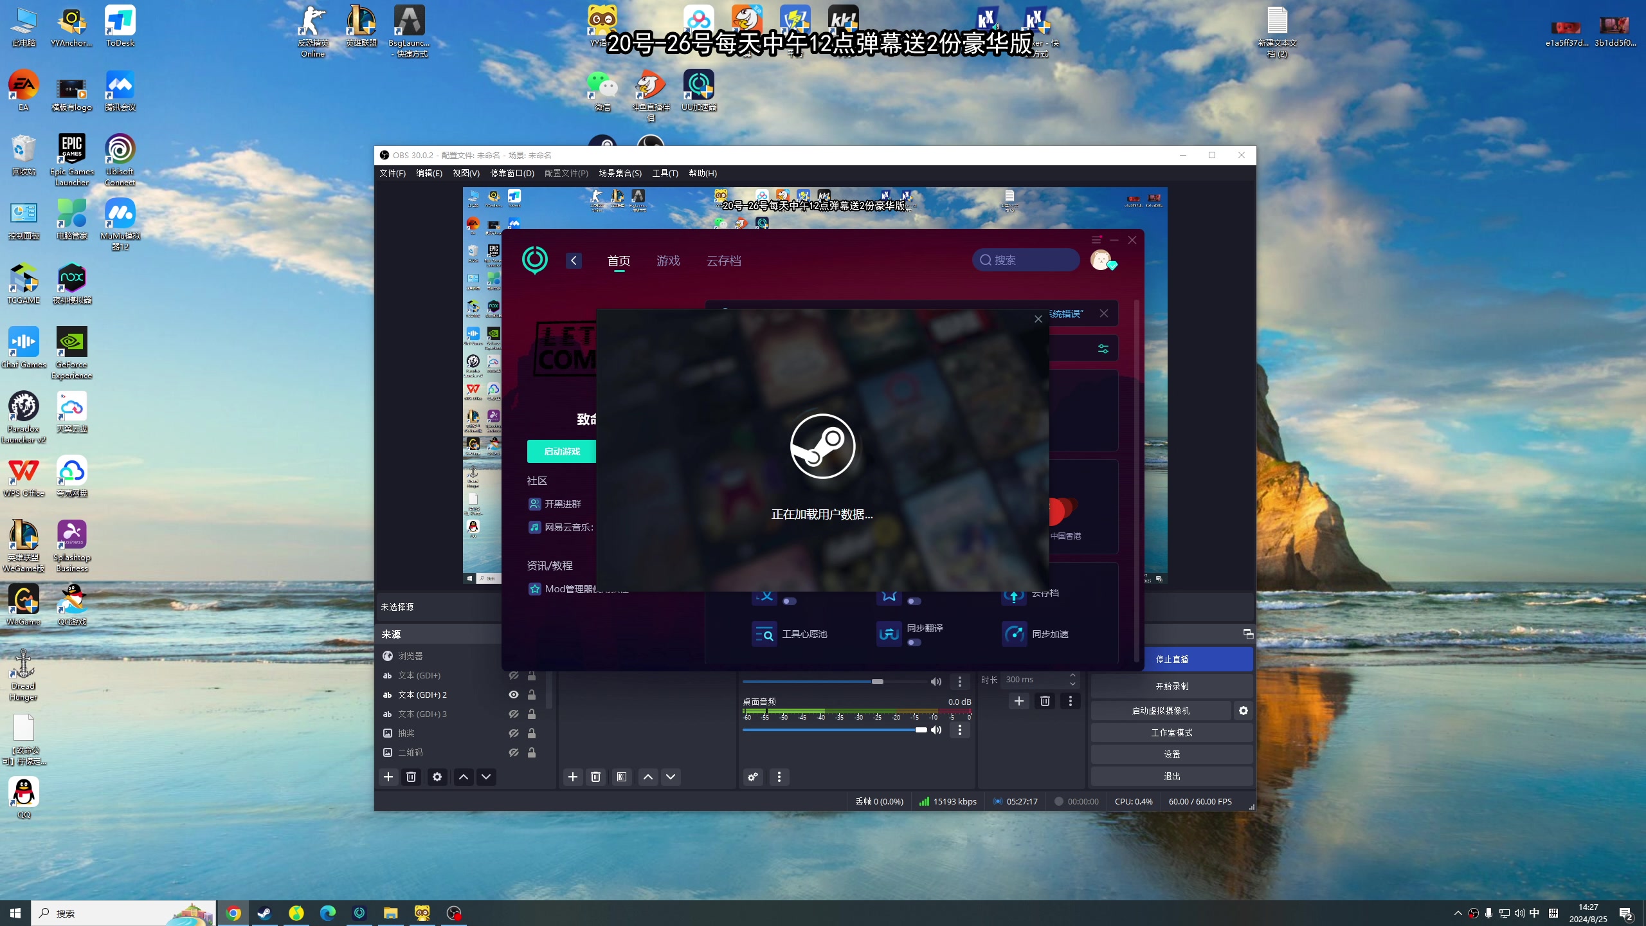Switch to the 游戏 tab
Viewport: 1646px width, 926px height.
coord(668,260)
